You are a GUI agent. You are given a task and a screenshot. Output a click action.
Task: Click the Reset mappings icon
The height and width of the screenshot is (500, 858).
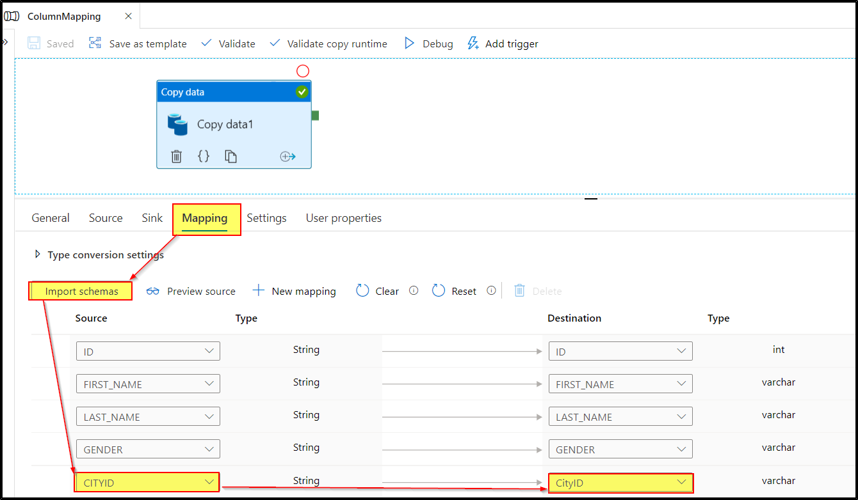[x=439, y=290]
